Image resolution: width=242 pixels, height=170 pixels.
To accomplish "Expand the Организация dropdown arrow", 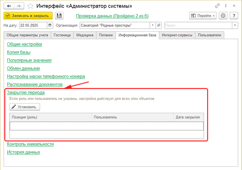I will 152,25.
